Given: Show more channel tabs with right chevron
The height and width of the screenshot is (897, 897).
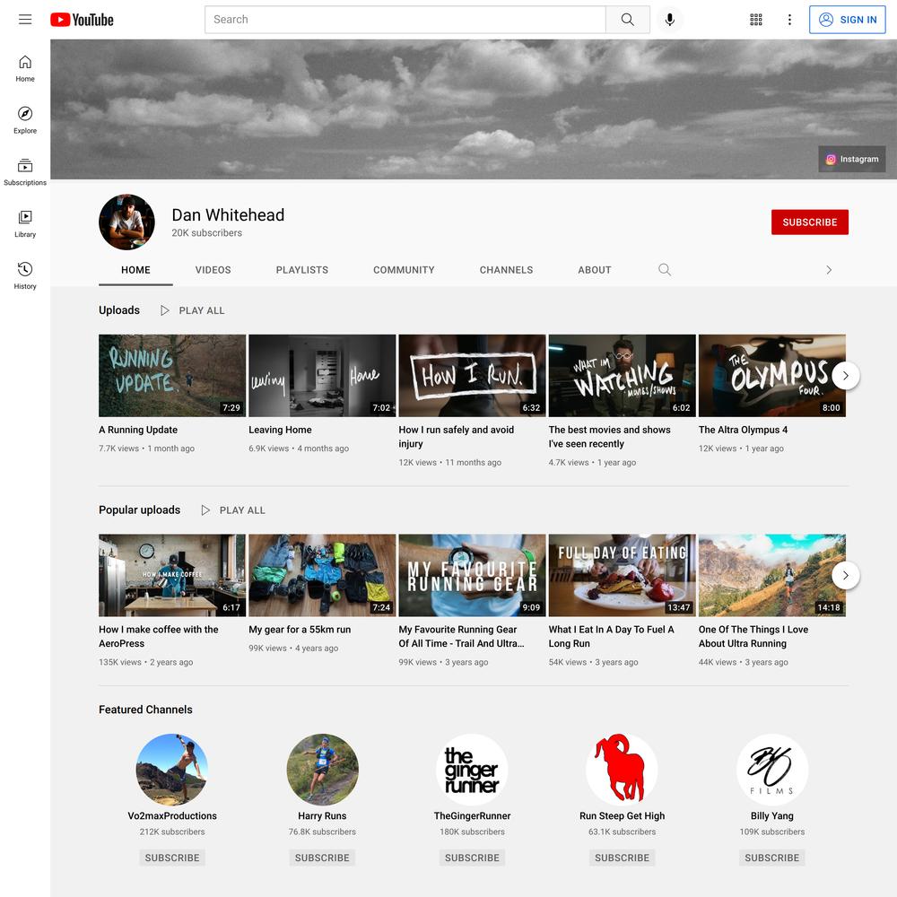Looking at the screenshot, I should coord(829,269).
